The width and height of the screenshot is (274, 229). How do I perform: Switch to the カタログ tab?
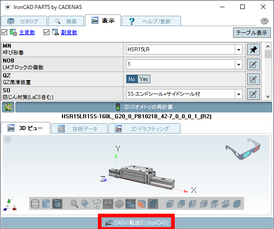24,21
